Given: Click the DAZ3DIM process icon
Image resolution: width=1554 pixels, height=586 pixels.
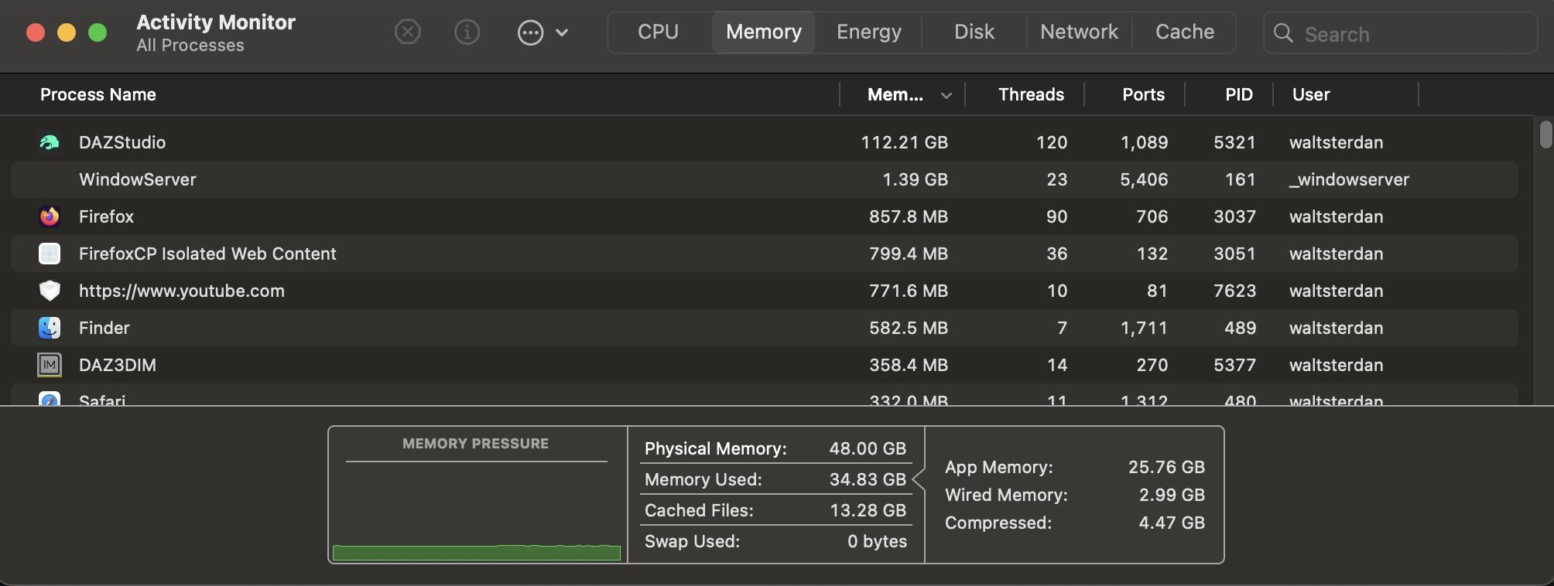Looking at the screenshot, I should pyautogui.click(x=50, y=365).
